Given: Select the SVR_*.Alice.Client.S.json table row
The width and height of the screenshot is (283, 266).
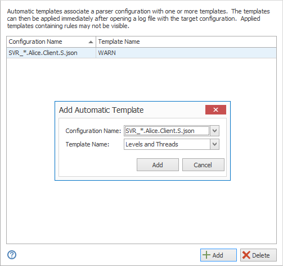Looking at the screenshot, I should (x=141, y=53).
